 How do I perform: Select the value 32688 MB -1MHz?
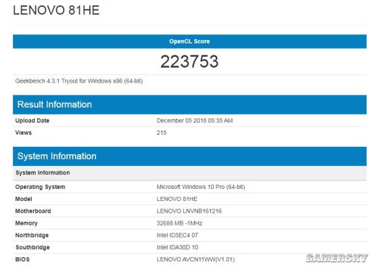pos(179,223)
